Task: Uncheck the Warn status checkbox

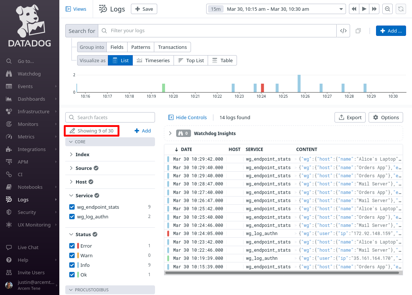Action: 72,255
